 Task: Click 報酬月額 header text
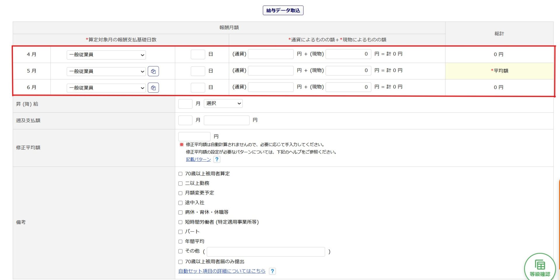229,27
